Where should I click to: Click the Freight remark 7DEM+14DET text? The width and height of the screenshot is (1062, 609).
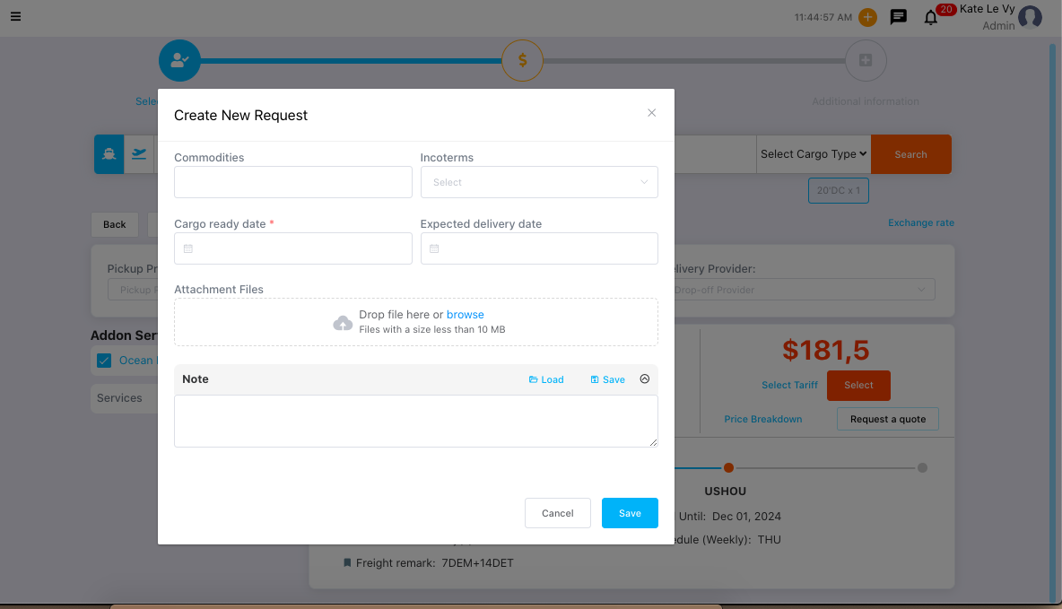tap(434, 563)
